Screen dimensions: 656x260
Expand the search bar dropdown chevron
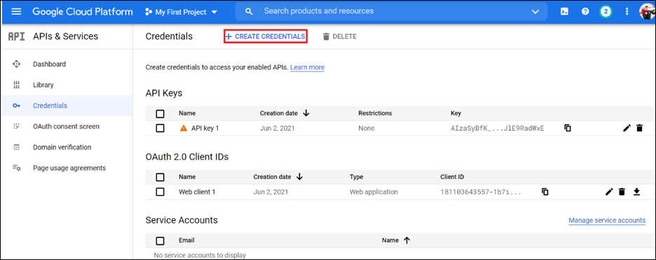point(535,12)
